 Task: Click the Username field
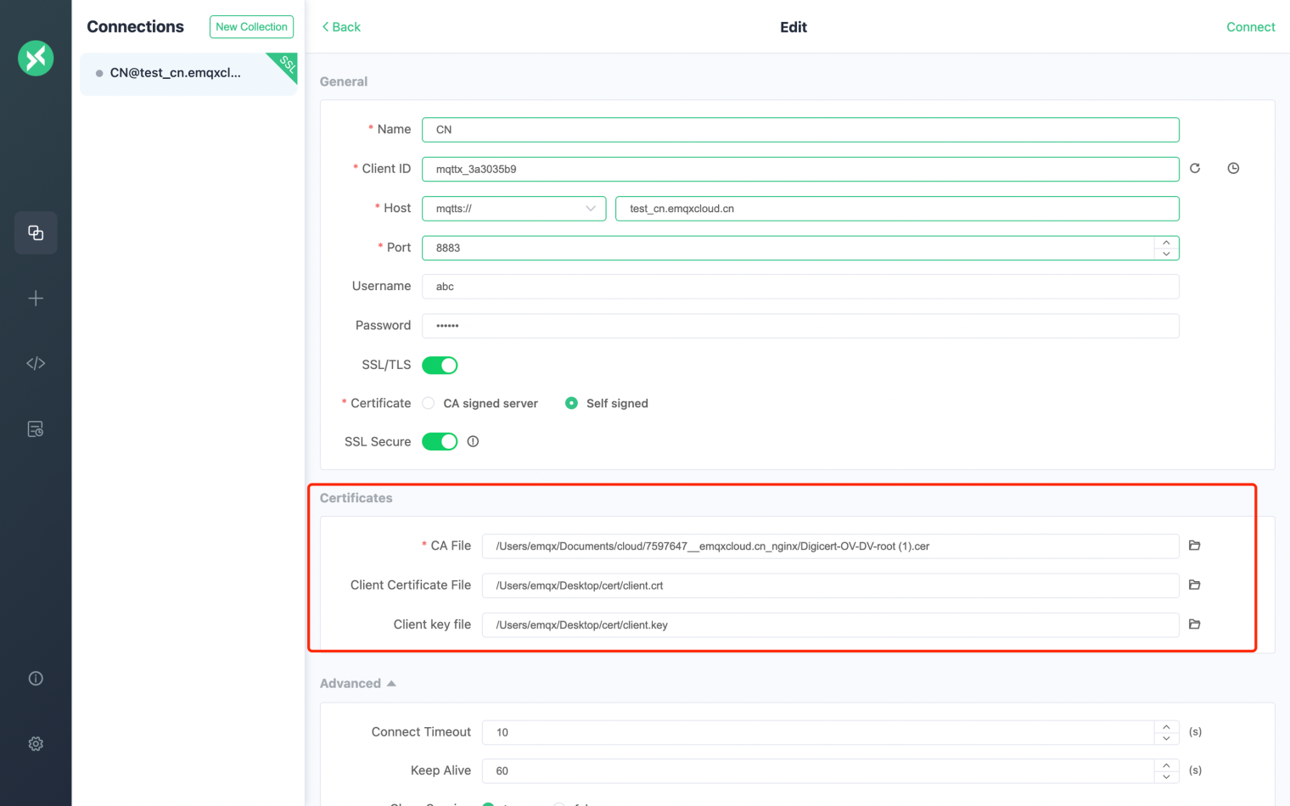pos(800,287)
